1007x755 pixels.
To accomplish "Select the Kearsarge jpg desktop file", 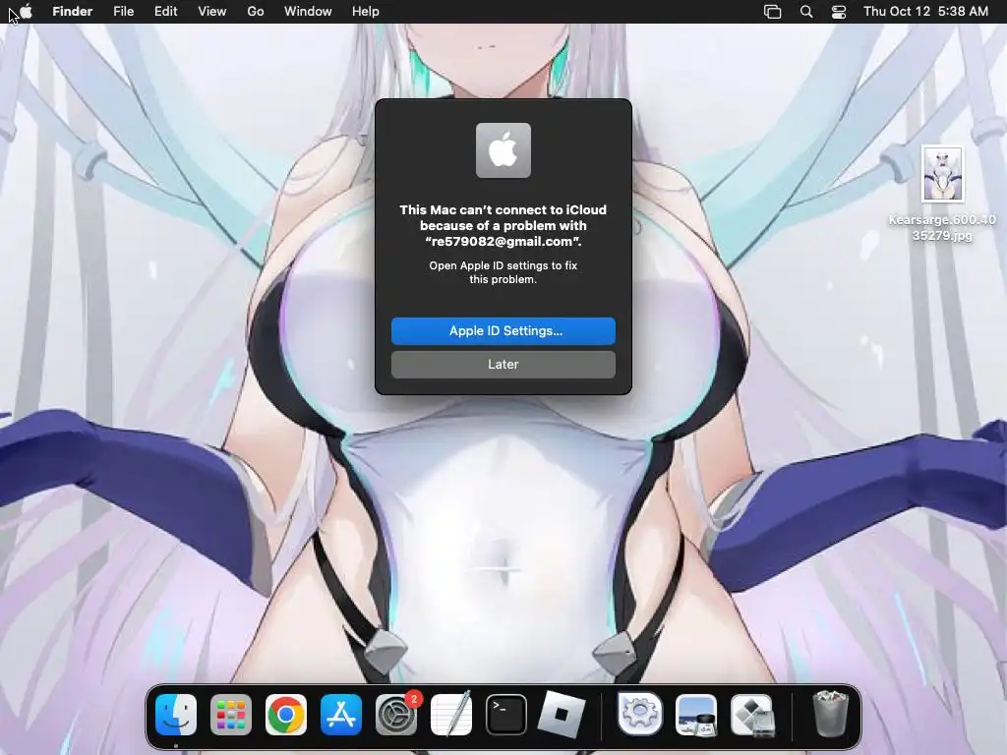I will (943, 173).
